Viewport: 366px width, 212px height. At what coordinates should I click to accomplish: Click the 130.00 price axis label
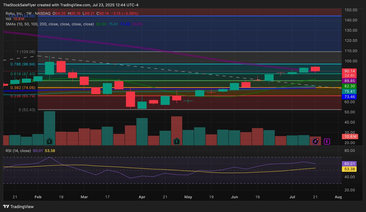[350, 30]
